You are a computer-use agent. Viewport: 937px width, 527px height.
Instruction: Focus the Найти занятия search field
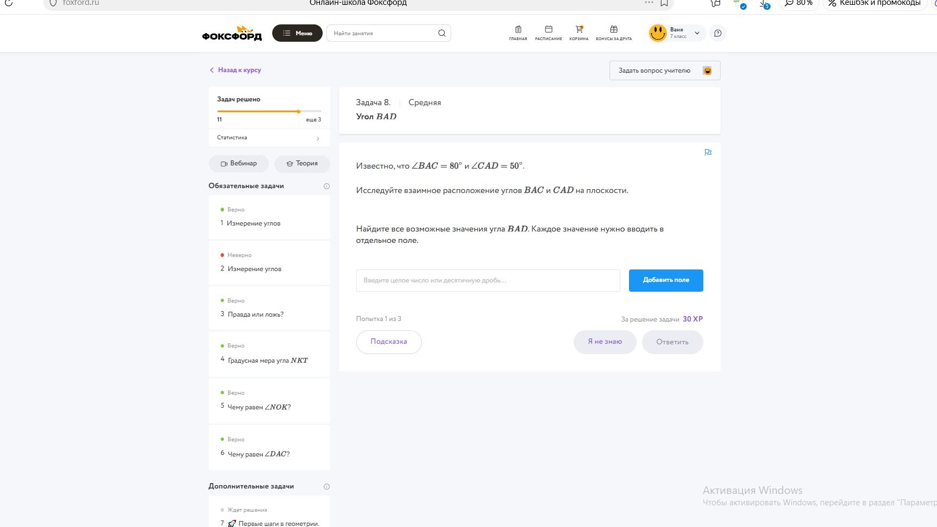(x=388, y=33)
